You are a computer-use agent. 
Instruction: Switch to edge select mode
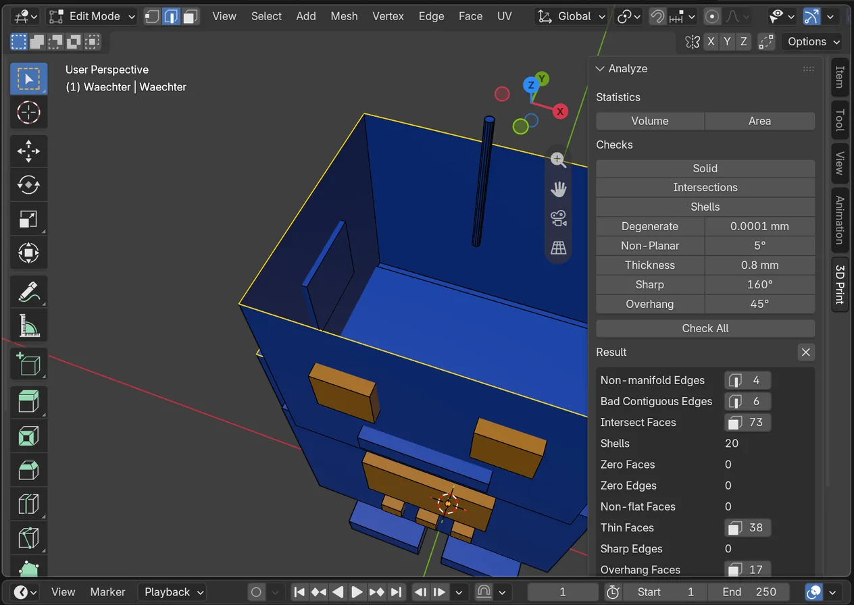[x=172, y=16]
